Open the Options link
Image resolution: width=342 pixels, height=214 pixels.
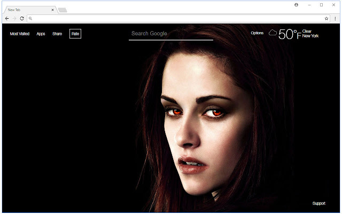coord(257,33)
